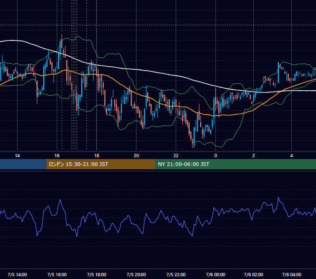316x279 pixels.
Task: Click the NY 21:00-06:00 JST session bar
Action: 236,164
